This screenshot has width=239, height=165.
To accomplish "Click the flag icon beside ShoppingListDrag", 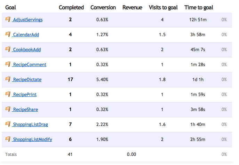I will point(8,124).
